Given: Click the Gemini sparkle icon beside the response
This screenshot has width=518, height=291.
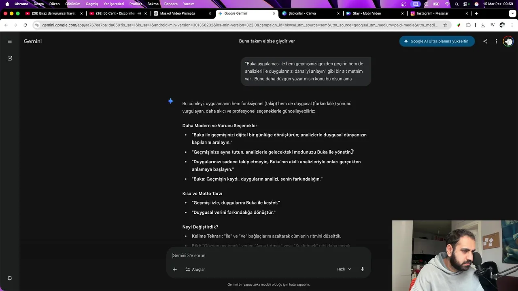Looking at the screenshot, I should pyautogui.click(x=171, y=101).
